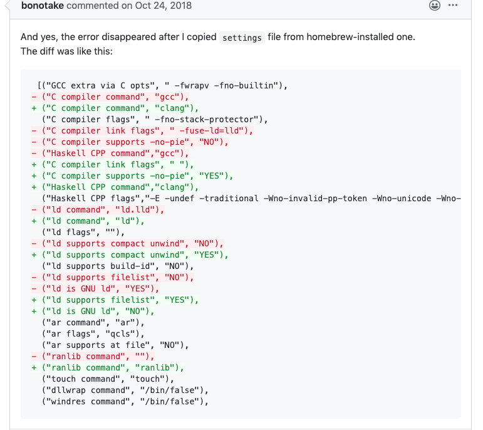Click the inline 'settings' code label

pos(242,38)
